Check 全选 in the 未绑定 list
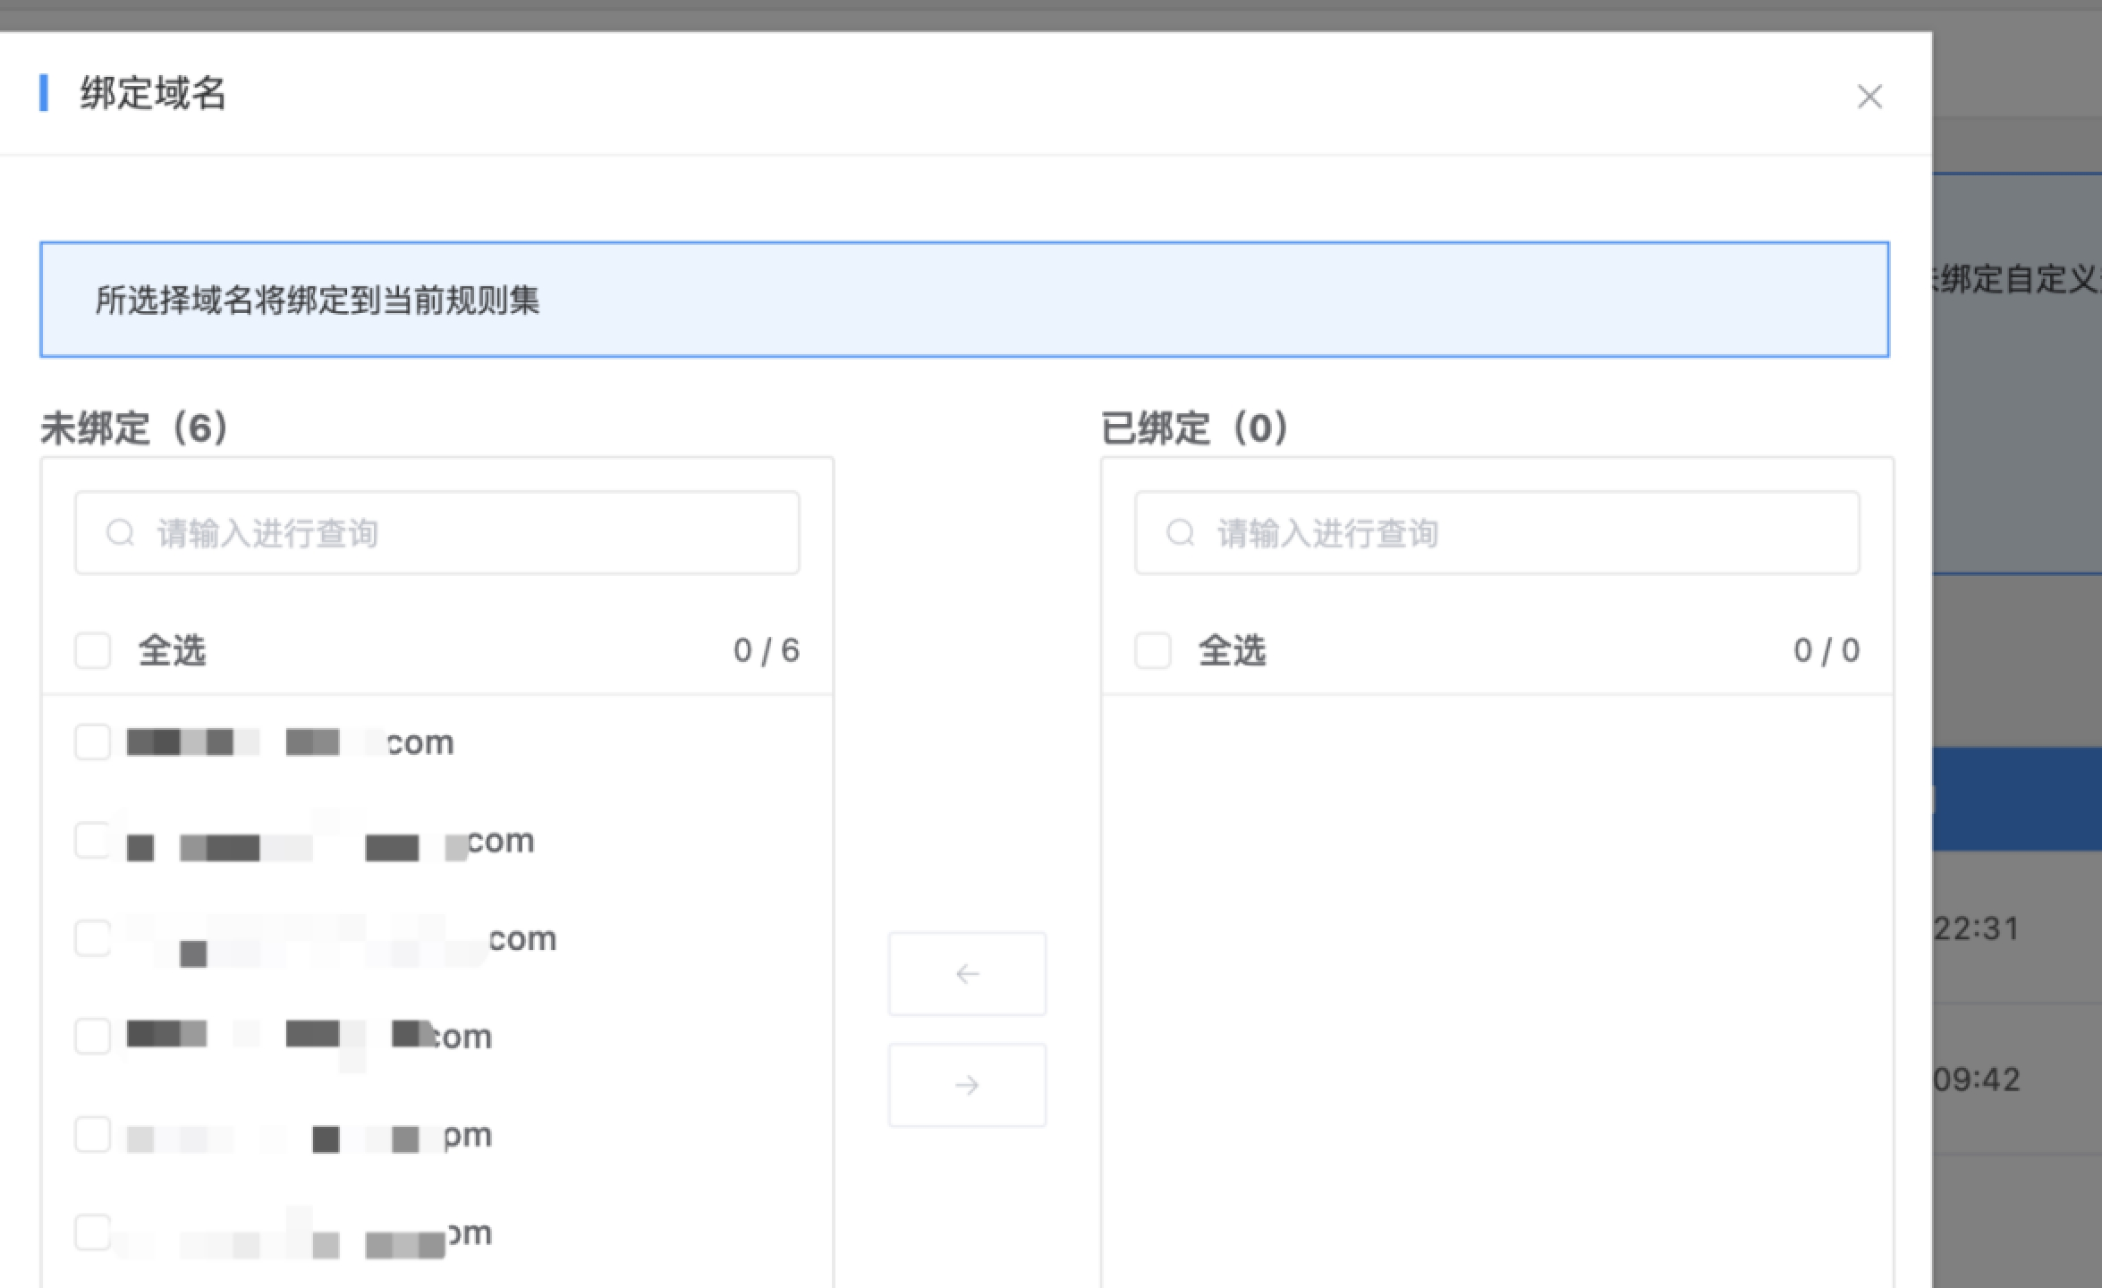Screen dimensions: 2102x1288 tap(93, 650)
